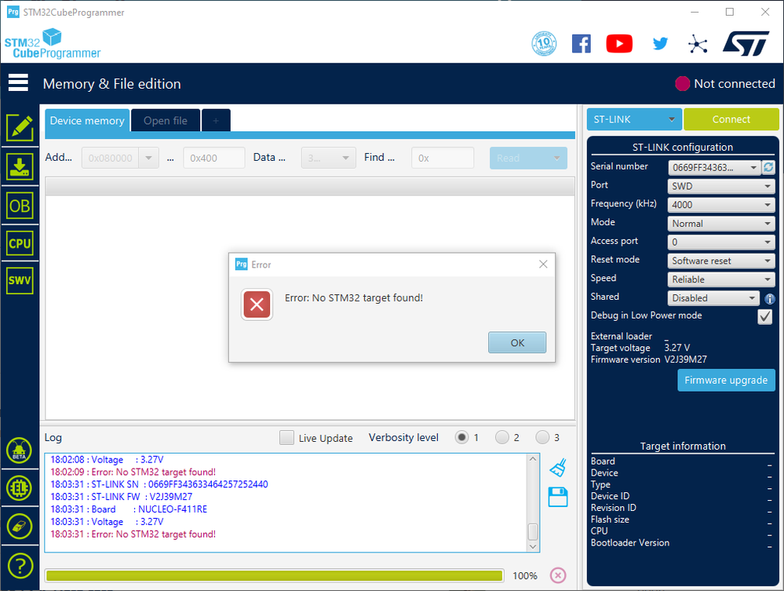
Task: Click the 'ST-LINK SN' log line
Action: tap(159, 484)
